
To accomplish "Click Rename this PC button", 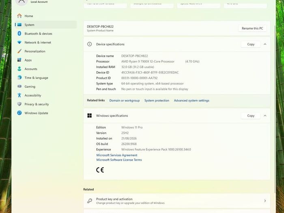I will 252,28.
